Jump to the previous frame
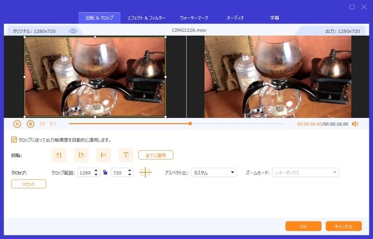Screen dimensions: 373x239 pyautogui.click(x=42, y=124)
